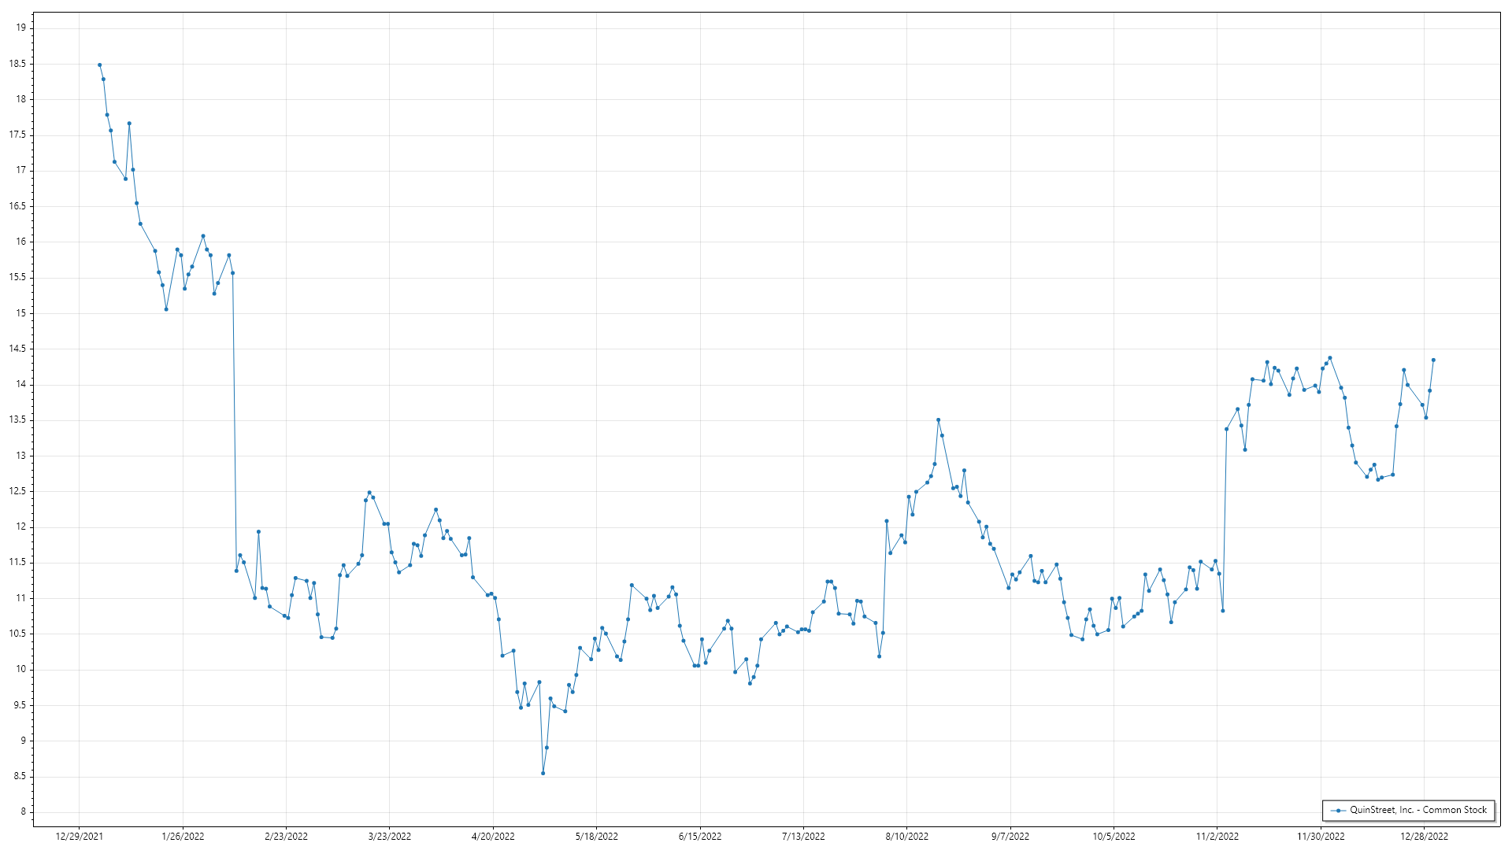The width and height of the screenshot is (1512, 850).
Task: Click the 8 y-axis label
Action: (24, 811)
